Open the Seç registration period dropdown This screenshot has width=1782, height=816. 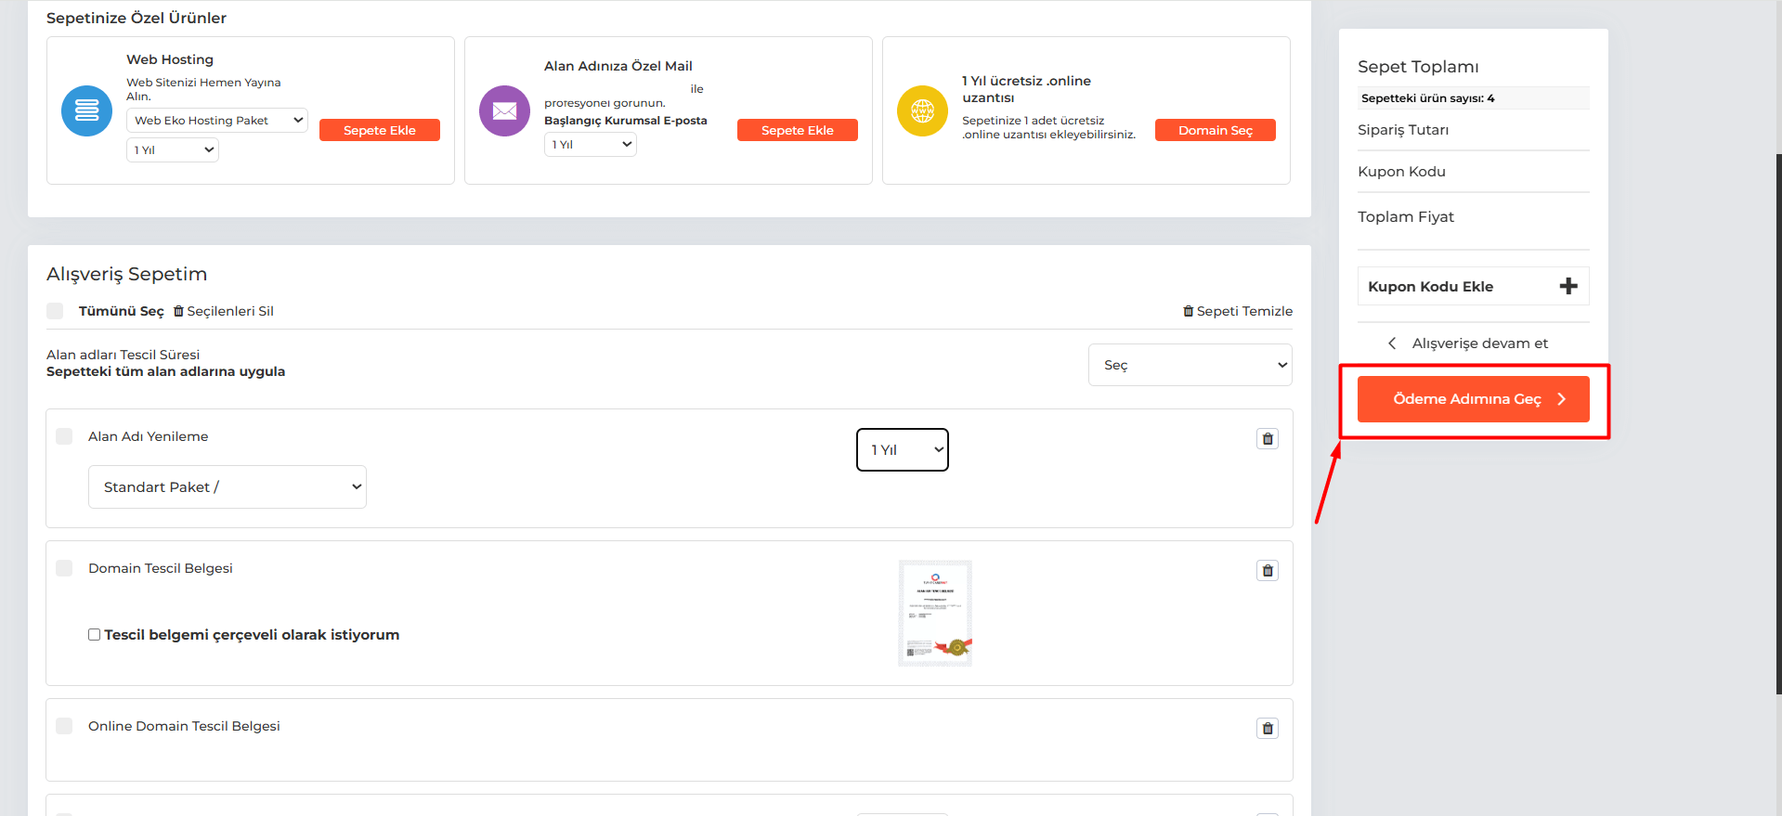tap(1190, 365)
